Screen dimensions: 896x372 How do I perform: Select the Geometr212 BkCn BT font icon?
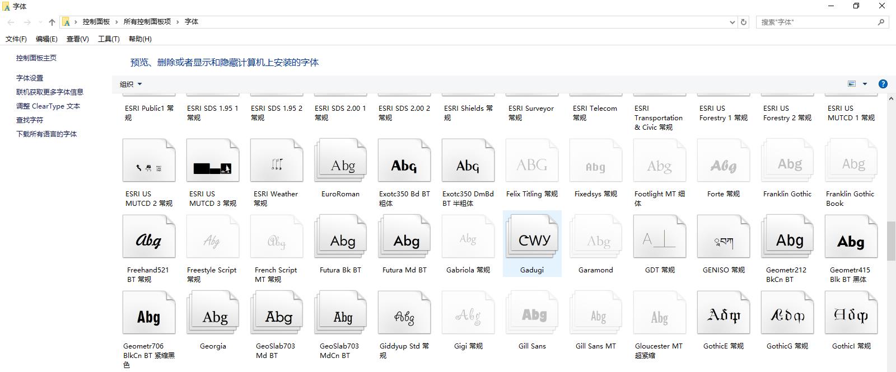tap(787, 237)
